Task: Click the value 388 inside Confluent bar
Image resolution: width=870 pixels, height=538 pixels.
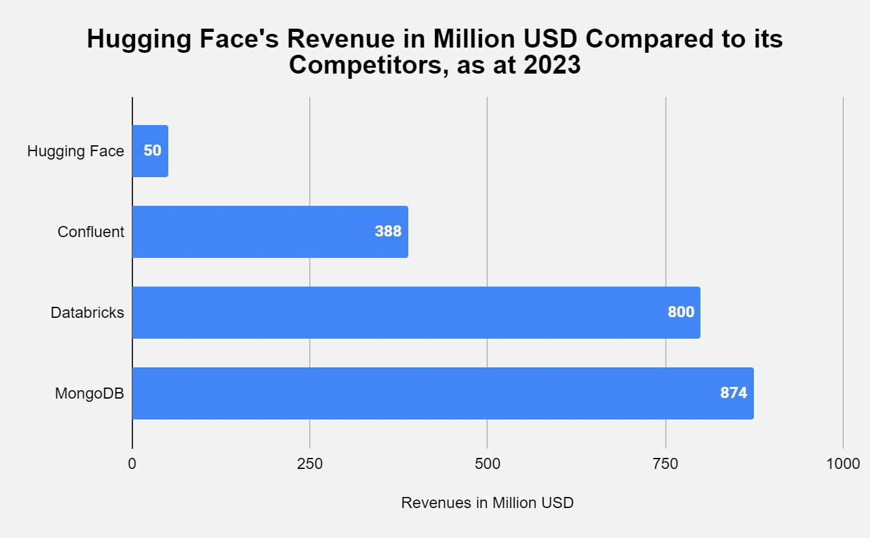Action: point(387,231)
